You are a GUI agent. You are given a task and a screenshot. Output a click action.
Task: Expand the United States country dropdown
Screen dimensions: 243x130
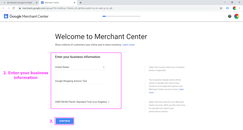pos(80,67)
